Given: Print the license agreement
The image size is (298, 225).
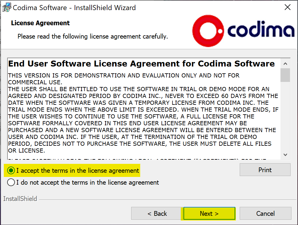Looking at the screenshot, I should 265,169.
